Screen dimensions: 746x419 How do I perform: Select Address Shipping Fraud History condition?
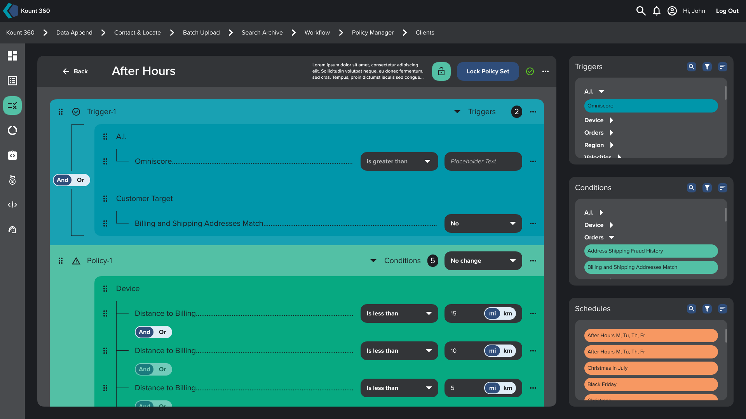coord(651,251)
